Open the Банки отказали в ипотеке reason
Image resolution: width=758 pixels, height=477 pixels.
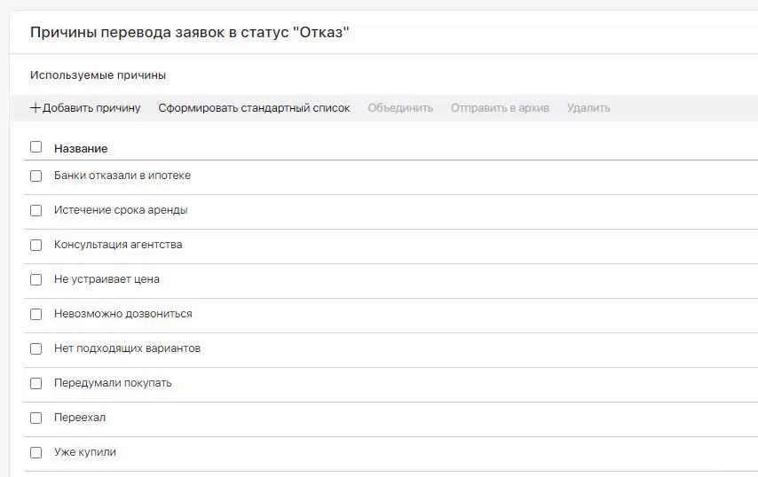122,176
